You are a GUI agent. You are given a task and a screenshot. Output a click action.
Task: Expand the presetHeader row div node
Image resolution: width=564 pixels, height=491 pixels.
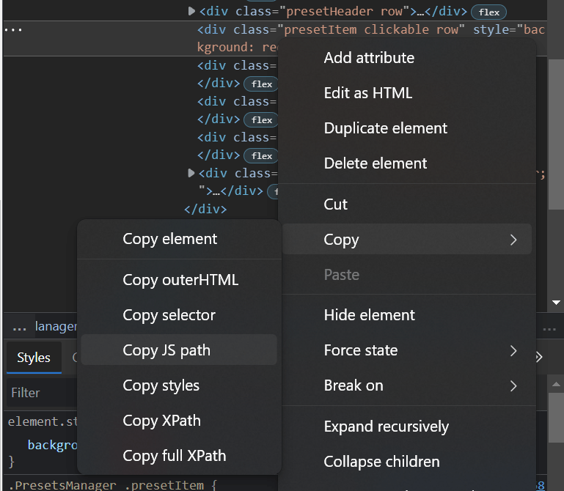(x=192, y=11)
